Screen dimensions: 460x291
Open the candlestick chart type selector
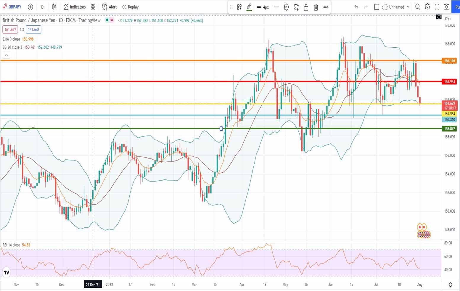(54, 7)
